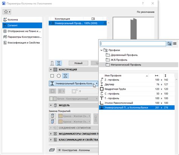179x155 pixels.
Task: Expand the МОДИФИКАТОРЫ СМЕЩЕНИЯ section
Action: (51, 134)
